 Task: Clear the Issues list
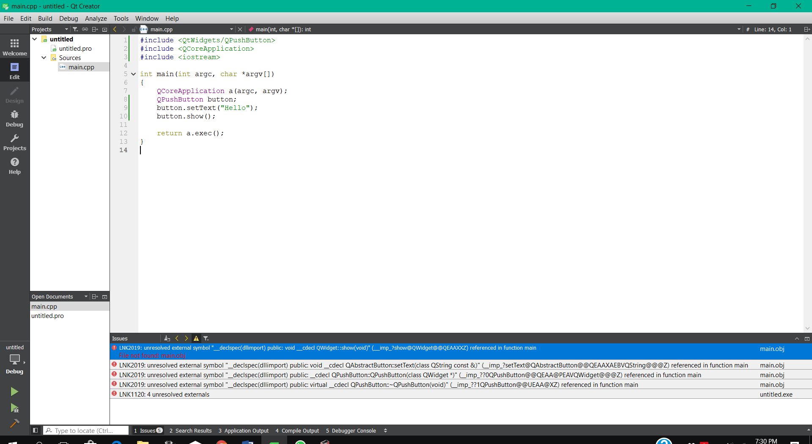(x=167, y=338)
